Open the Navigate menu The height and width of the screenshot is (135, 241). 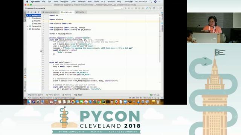tap(64, 1)
